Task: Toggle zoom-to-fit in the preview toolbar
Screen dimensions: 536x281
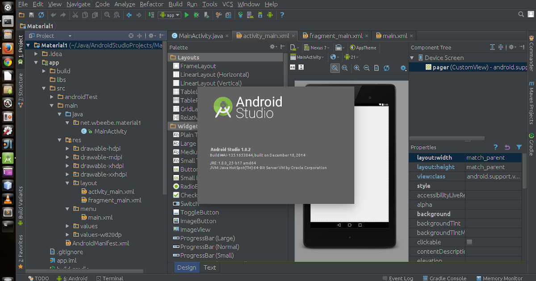Action: 334,68
